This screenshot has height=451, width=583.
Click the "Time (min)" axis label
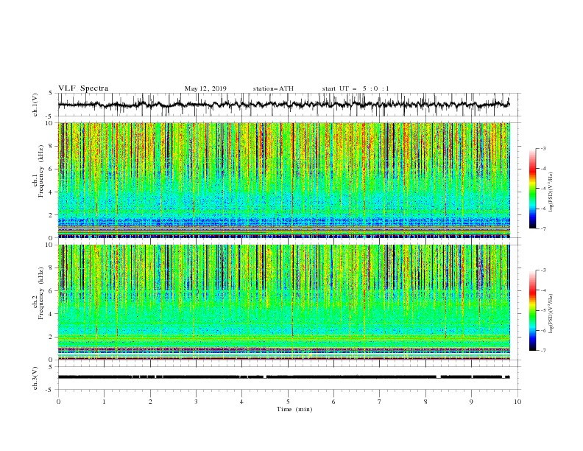[294, 409]
